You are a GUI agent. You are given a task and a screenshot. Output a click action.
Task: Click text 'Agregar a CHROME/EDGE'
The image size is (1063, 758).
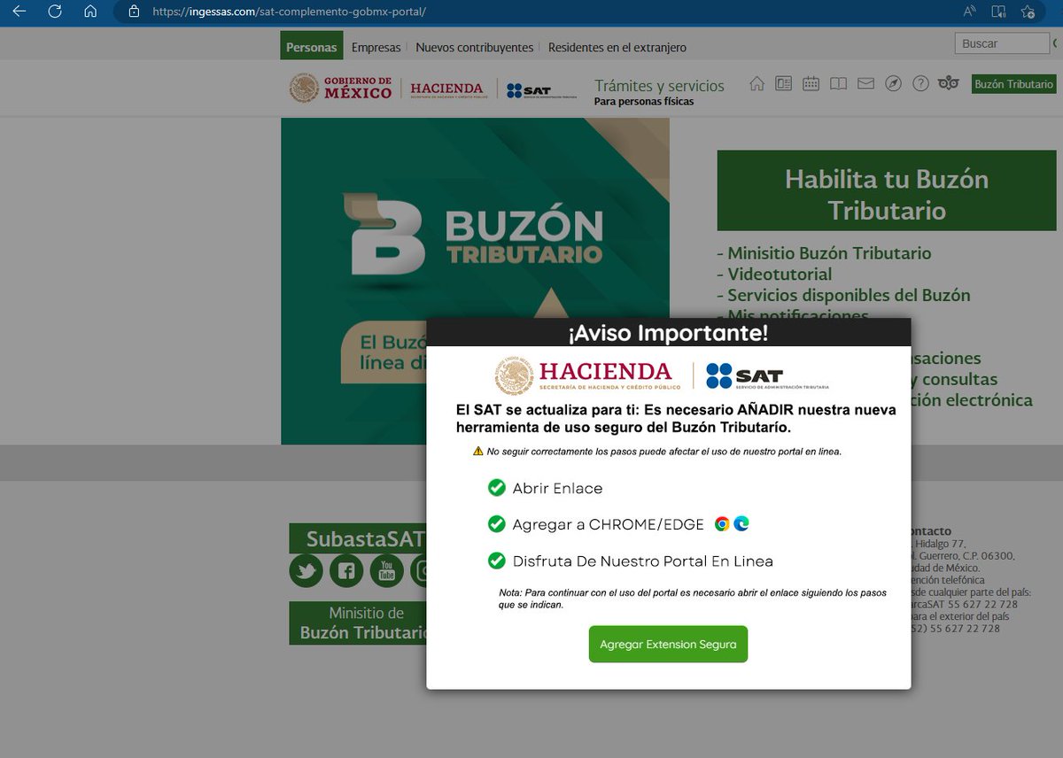pos(609,524)
